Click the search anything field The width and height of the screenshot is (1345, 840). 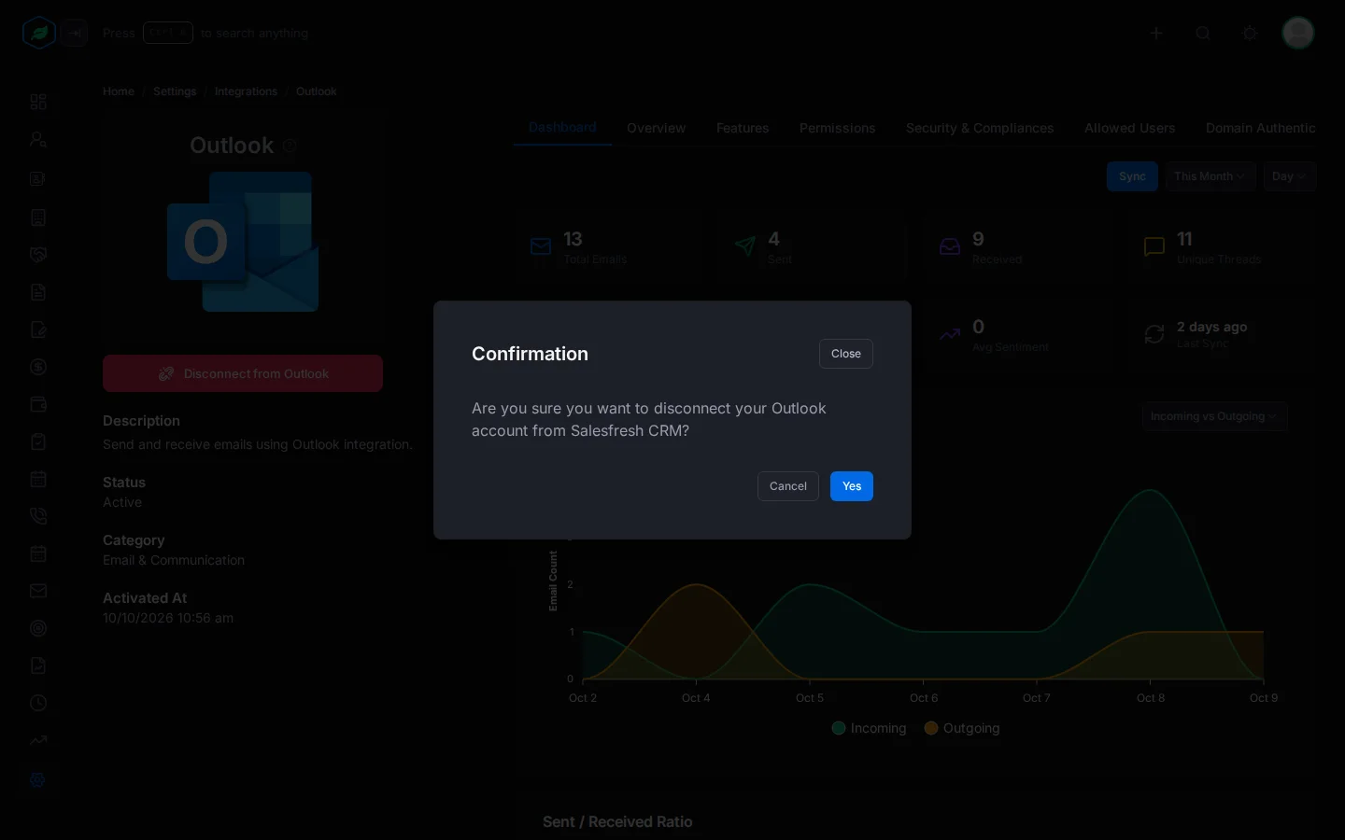[205, 33]
